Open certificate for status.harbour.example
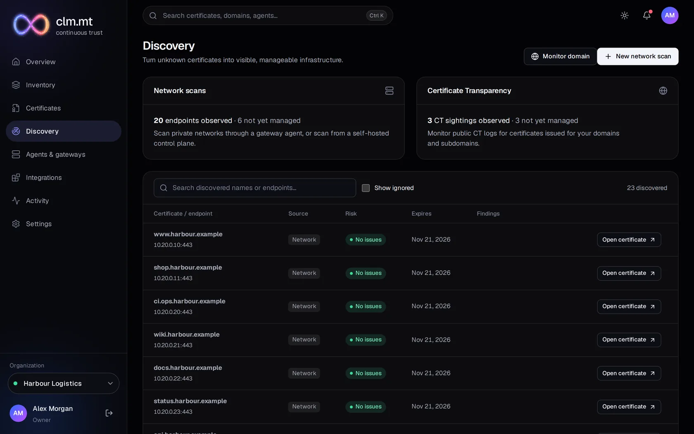 pos(629,407)
